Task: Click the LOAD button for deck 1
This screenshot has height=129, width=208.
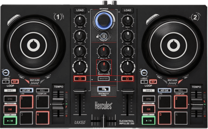Action: 80,10
